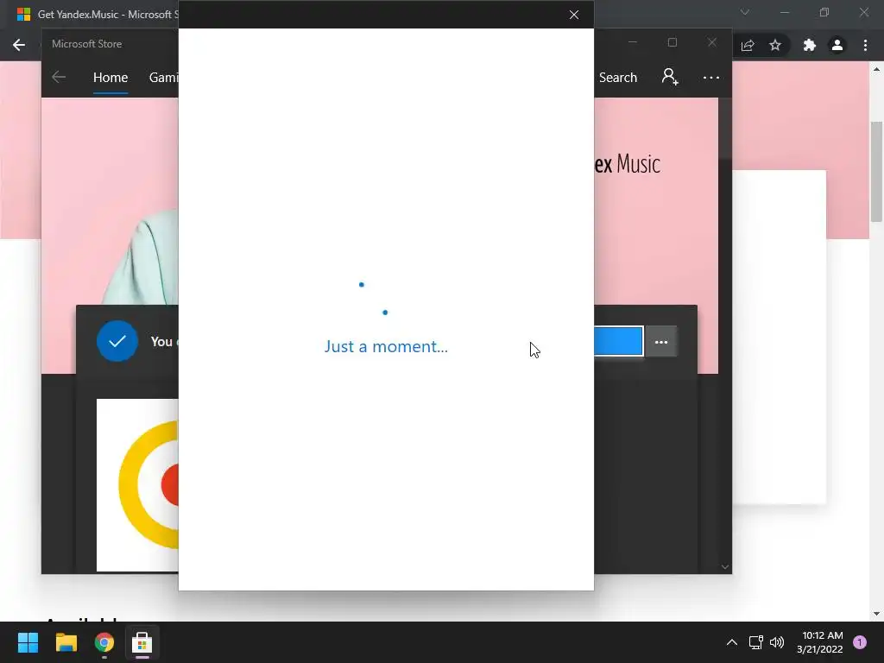Viewport: 884px width, 663px height.
Task: Bookmark this page with star icon
Action: click(775, 45)
